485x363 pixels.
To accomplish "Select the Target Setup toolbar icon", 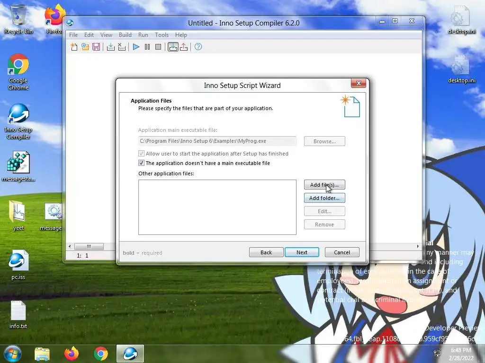I will pos(173,47).
